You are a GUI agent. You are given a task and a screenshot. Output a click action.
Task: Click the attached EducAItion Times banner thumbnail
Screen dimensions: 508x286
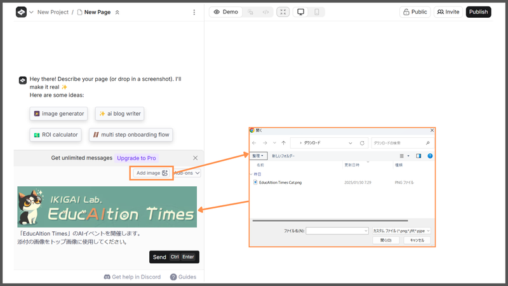[107, 207]
